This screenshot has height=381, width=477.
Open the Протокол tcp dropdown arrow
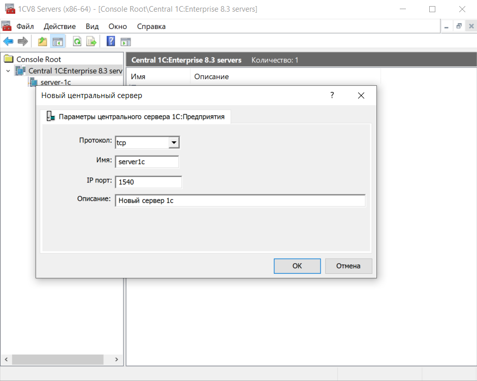tap(174, 142)
